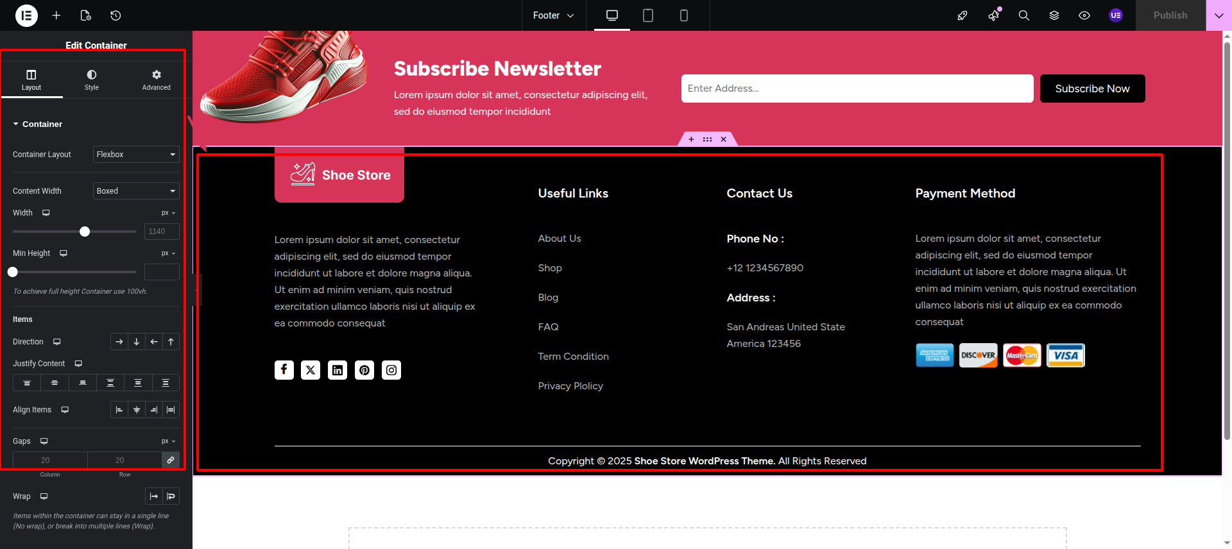The image size is (1232, 549).
Task: Open the Finder search icon
Action: pyautogui.click(x=1023, y=15)
